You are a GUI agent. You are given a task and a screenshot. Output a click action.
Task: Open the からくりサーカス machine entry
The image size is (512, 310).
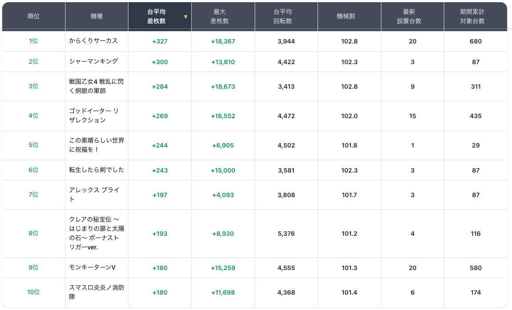pyautogui.click(x=93, y=41)
